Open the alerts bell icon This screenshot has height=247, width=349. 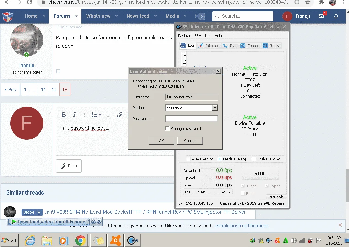tap(336, 16)
